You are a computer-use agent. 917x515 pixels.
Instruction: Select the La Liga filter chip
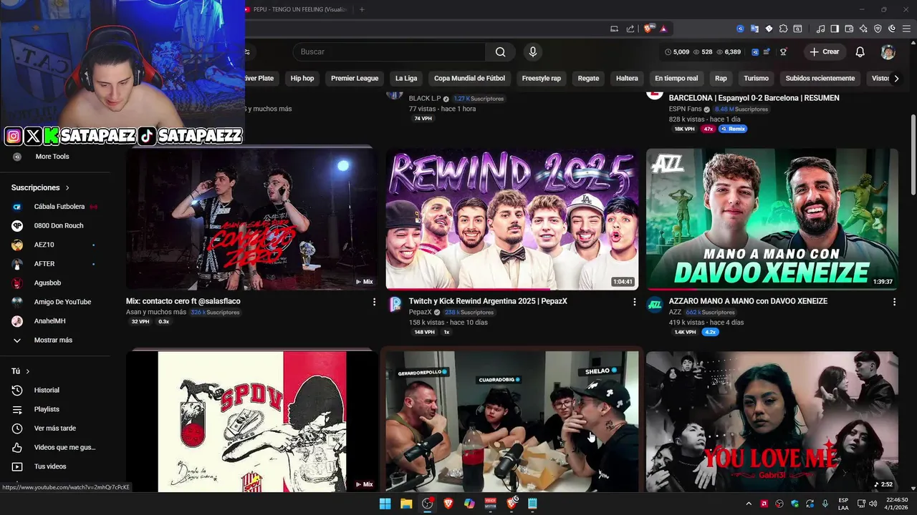click(406, 78)
